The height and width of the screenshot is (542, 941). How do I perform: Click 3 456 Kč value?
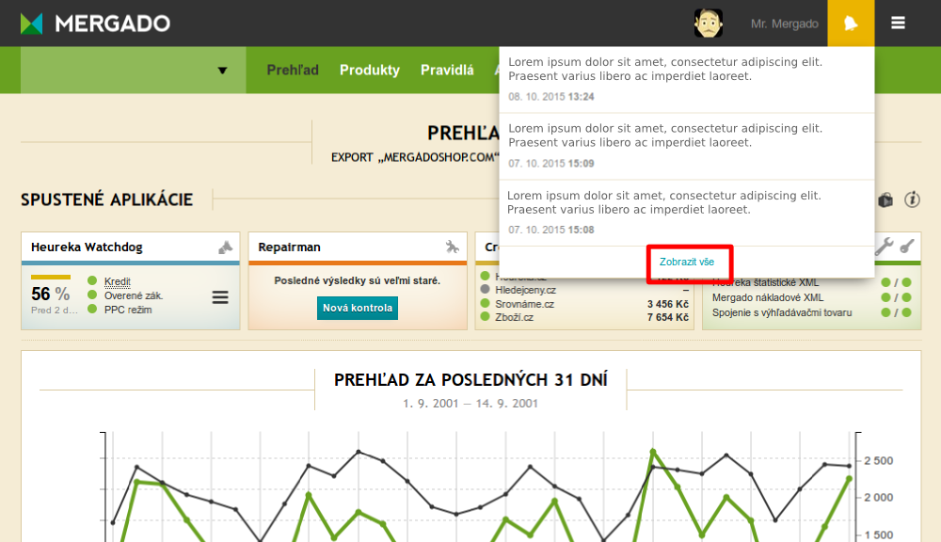point(668,304)
